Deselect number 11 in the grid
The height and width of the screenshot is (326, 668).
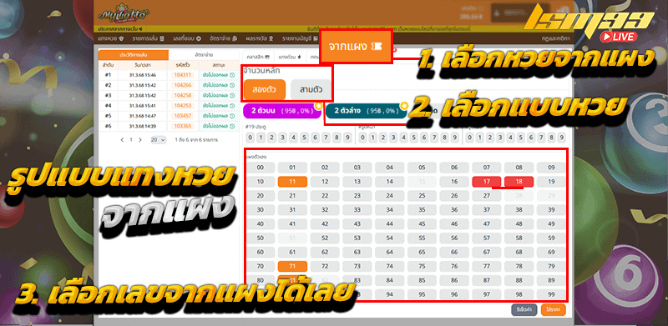click(292, 182)
